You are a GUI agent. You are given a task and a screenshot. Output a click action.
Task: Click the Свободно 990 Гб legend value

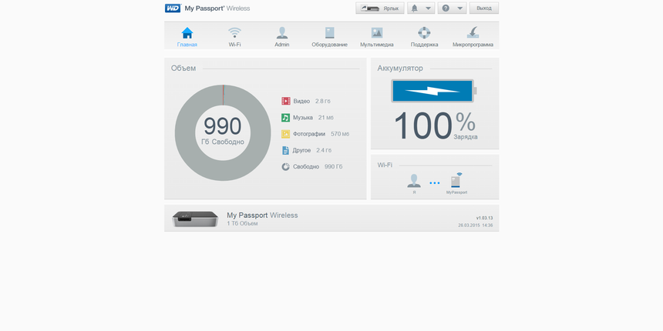pyautogui.click(x=334, y=167)
